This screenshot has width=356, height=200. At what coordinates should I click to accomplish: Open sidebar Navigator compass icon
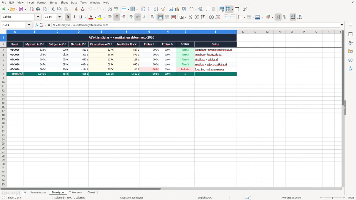(350, 60)
